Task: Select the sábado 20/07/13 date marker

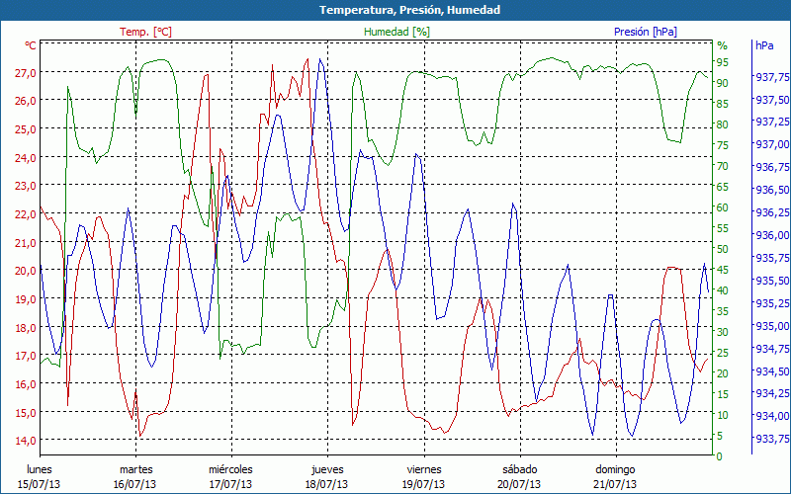Action: tap(519, 476)
